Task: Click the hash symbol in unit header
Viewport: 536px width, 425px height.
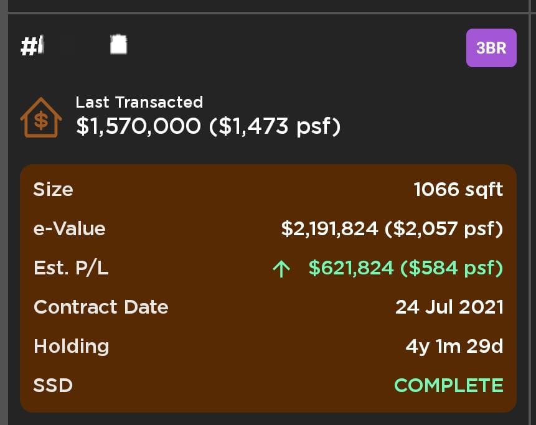Action: [29, 48]
